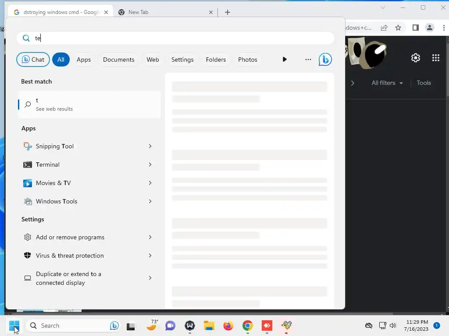The height and width of the screenshot is (336, 449).
Task: Expand Windows Tools result chevron
Action: [x=150, y=201]
